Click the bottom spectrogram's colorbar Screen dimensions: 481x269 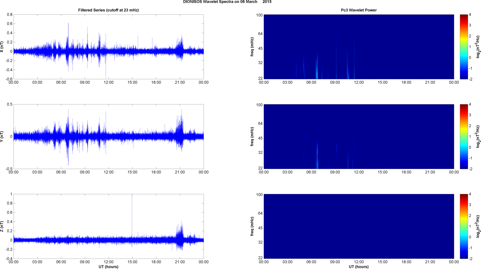(464, 226)
